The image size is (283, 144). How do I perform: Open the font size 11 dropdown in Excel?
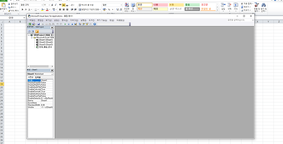point(49,5)
